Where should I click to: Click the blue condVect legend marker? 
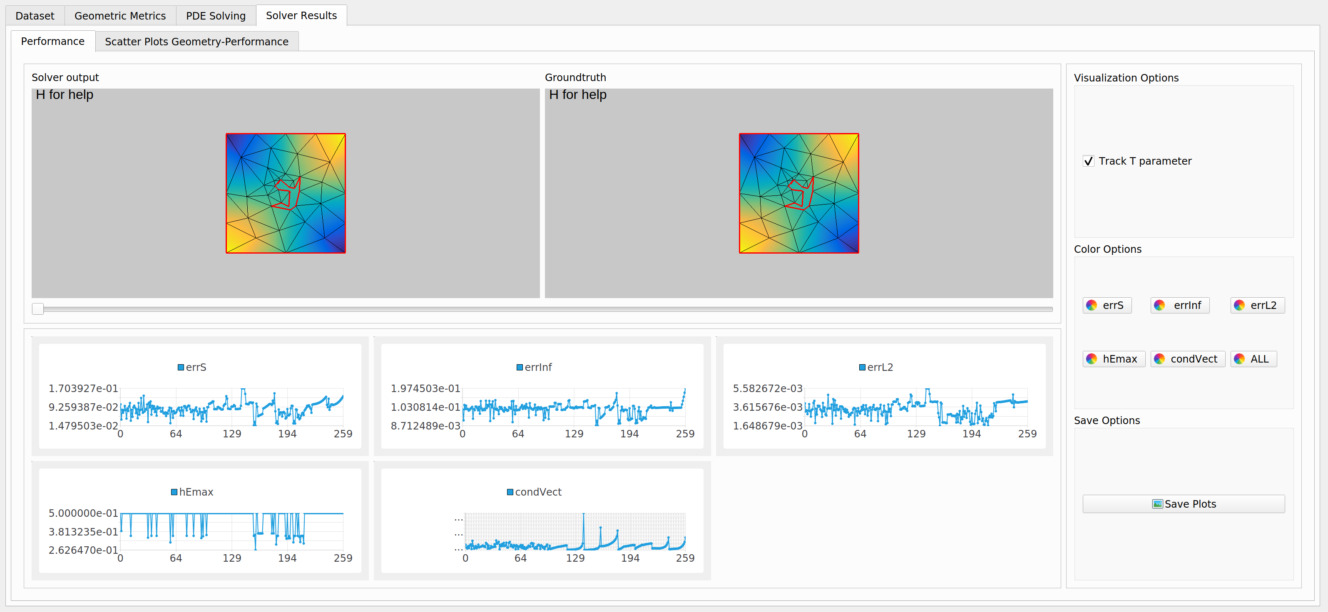(510, 492)
